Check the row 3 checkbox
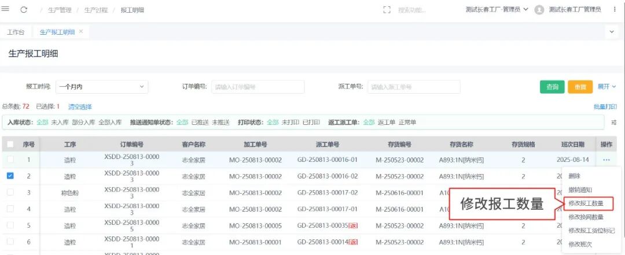The height and width of the screenshot is (255, 625). (x=10, y=192)
